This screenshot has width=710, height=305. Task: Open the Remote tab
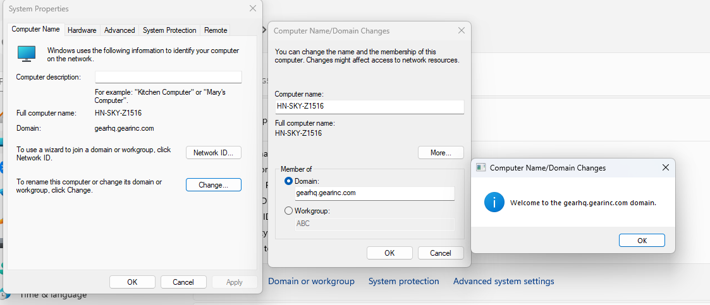click(x=216, y=30)
